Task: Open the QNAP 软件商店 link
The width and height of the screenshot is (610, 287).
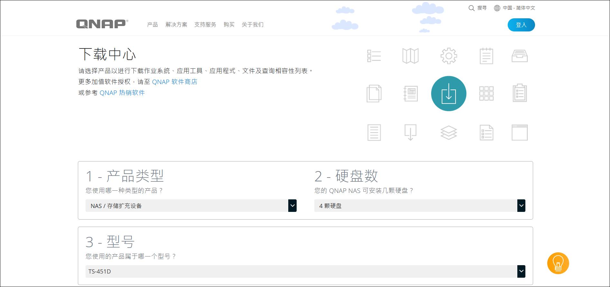Action: point(174,82)
